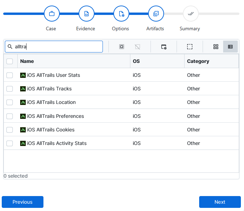Proceed with the Next button
This screenshot has height=211, width=244.
(x=220, y=202)
